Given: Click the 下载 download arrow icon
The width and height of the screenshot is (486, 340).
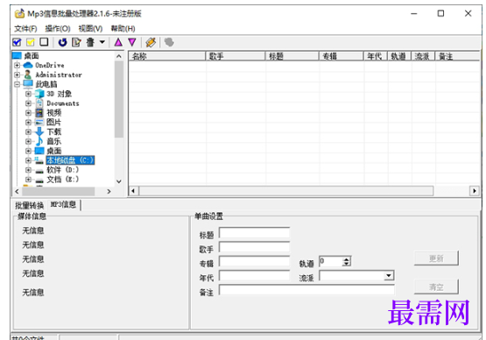Looking at the screenshot, I should 39,131.
